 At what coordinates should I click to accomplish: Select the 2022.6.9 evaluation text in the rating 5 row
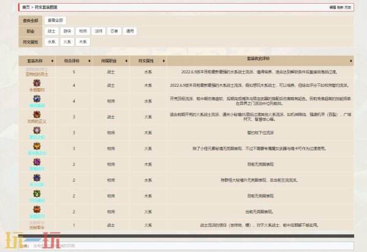(x=260, y=72)
